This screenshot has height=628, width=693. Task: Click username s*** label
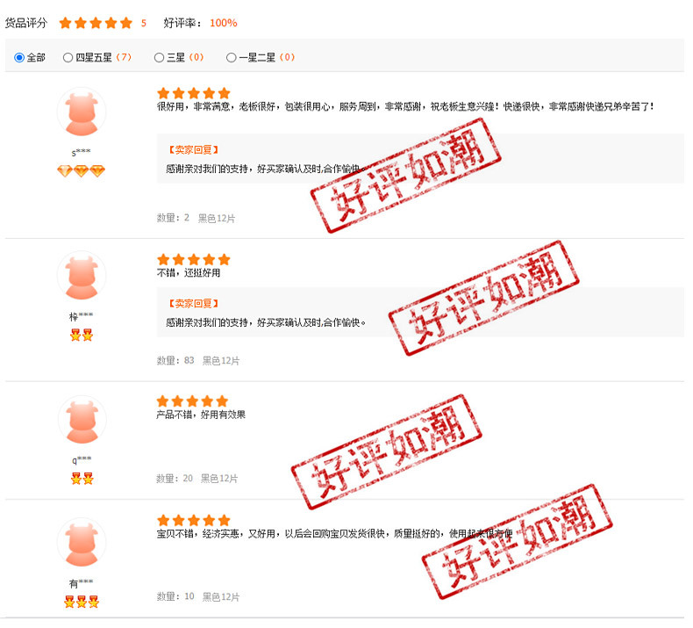tap(81, 153)
